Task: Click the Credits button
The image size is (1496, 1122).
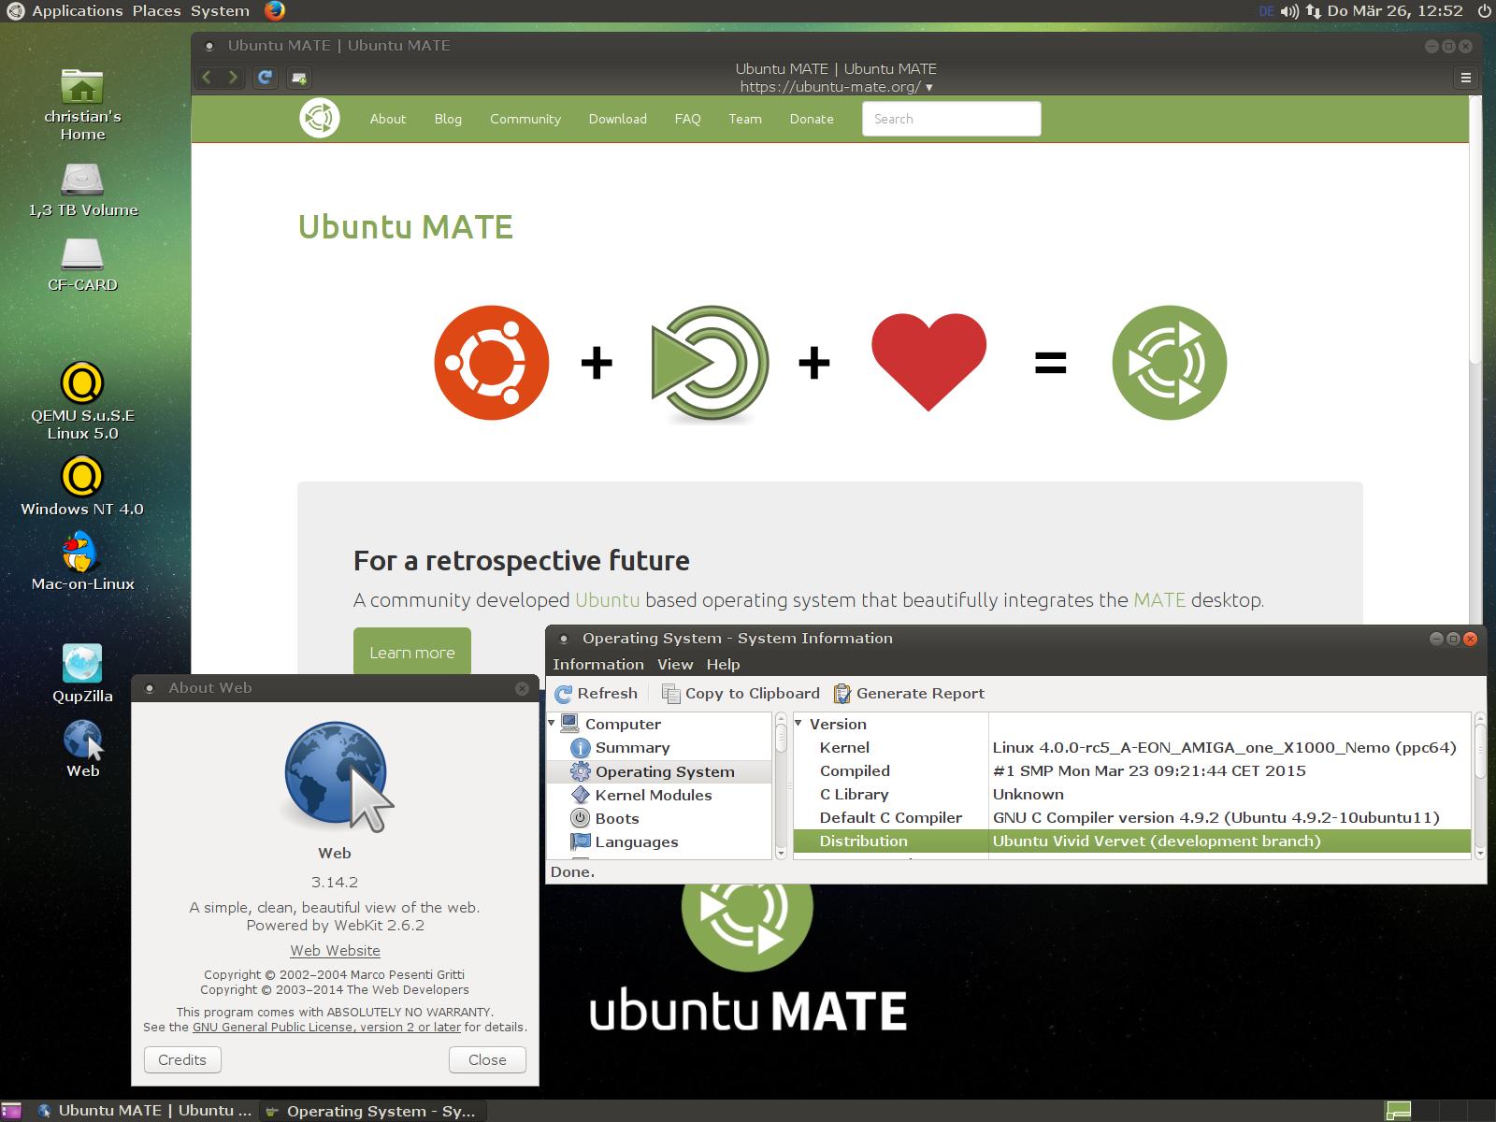Action: pyautogui.click(x=182, y=1059)
